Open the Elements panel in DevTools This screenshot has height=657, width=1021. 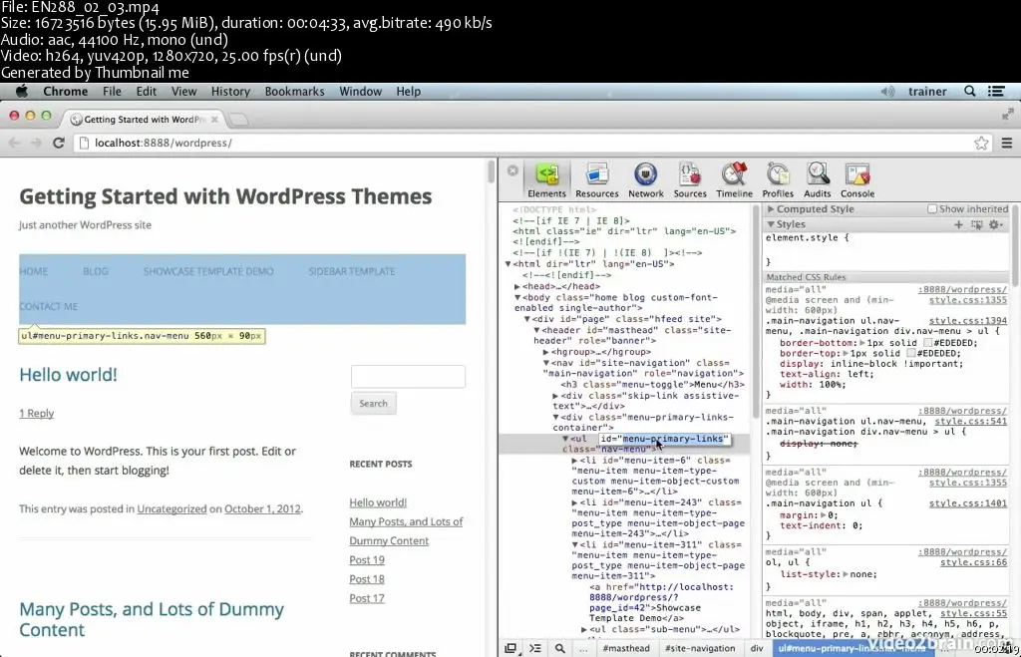pyautogui.click(x=546, y=179)
